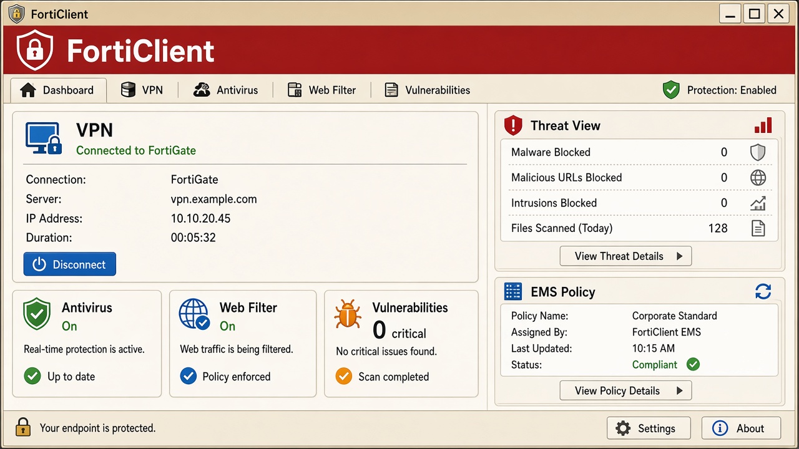Open the Vulnerabilities tab
Image resolution: width=799 pixels, height=449 pixels.
[427, 90]
